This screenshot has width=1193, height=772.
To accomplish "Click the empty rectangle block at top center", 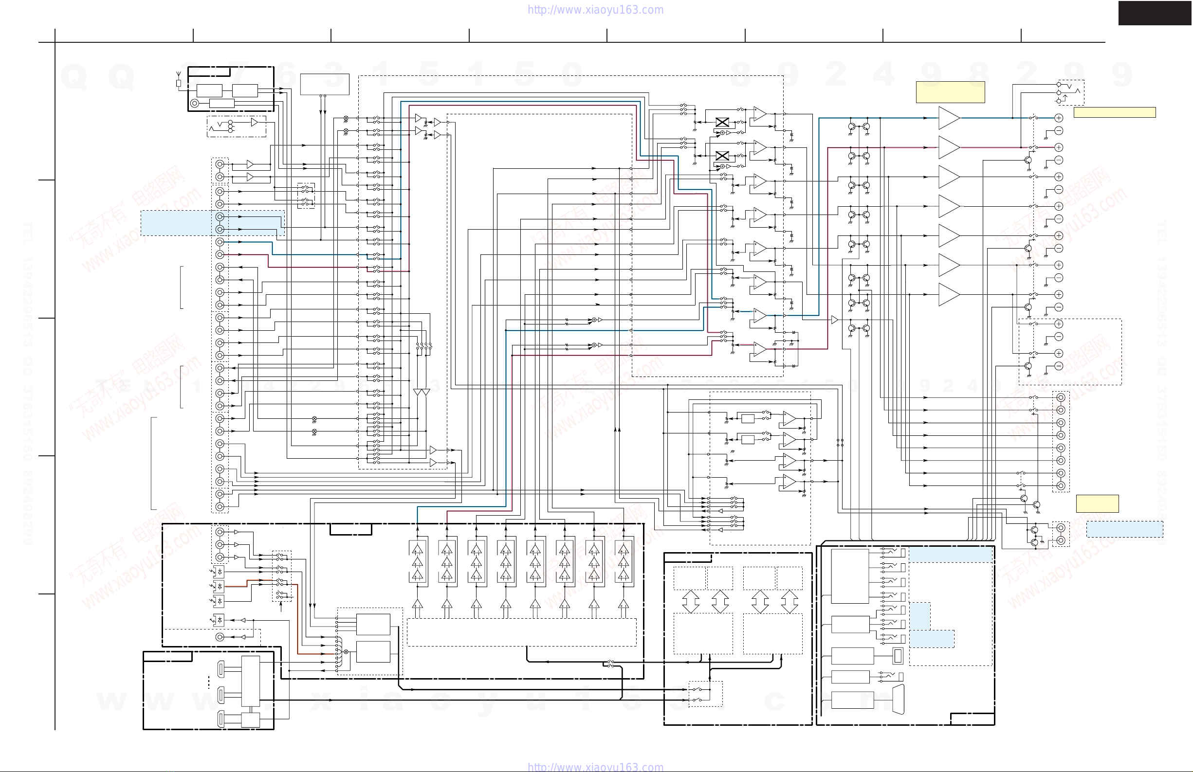I will coord(324,84).
